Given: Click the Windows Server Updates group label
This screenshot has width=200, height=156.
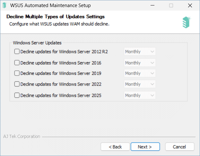Looking at the screenshot, I should click(x=37, y=43).
